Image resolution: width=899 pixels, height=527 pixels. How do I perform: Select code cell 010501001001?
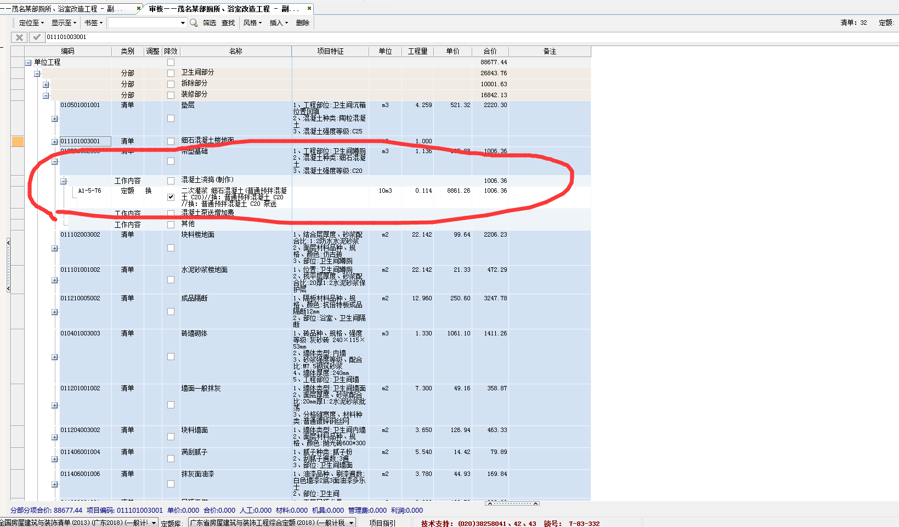pos(80,105)
